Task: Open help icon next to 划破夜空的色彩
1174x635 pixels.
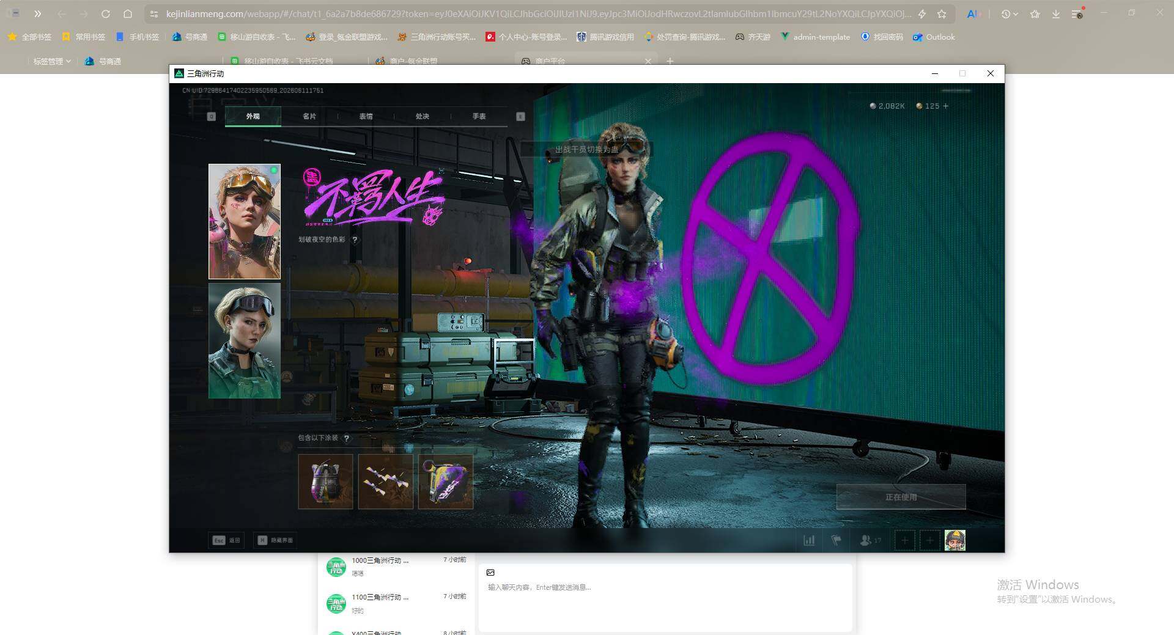Action: [355, 240]
